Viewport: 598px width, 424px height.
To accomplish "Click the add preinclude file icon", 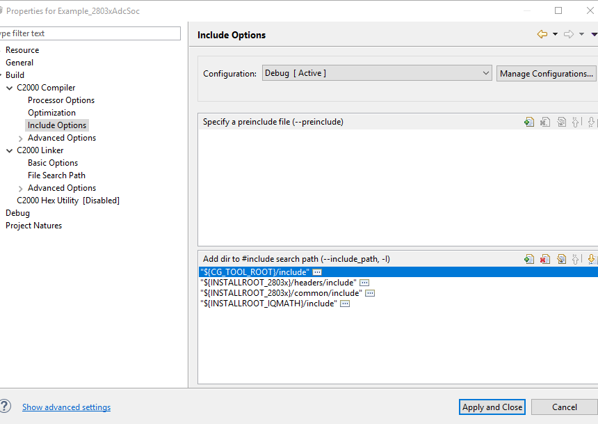I will point(529,122).
